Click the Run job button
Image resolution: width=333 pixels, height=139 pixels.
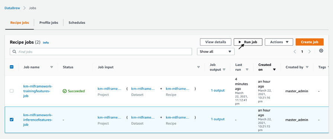(x=248, y=42)
